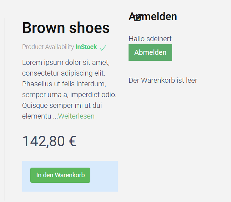
Task: Click the truncated word elementu
Action: pyautogui.click(x=37, y=116)
